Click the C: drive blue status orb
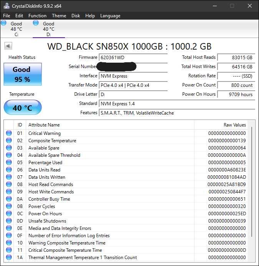 point(3,23)
